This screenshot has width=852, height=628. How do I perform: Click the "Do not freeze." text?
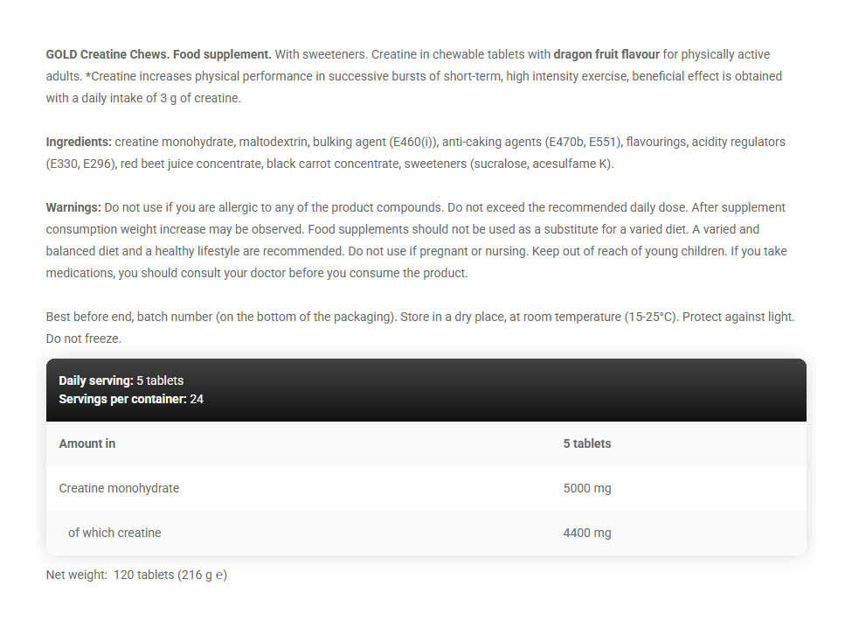click(84, 338)
